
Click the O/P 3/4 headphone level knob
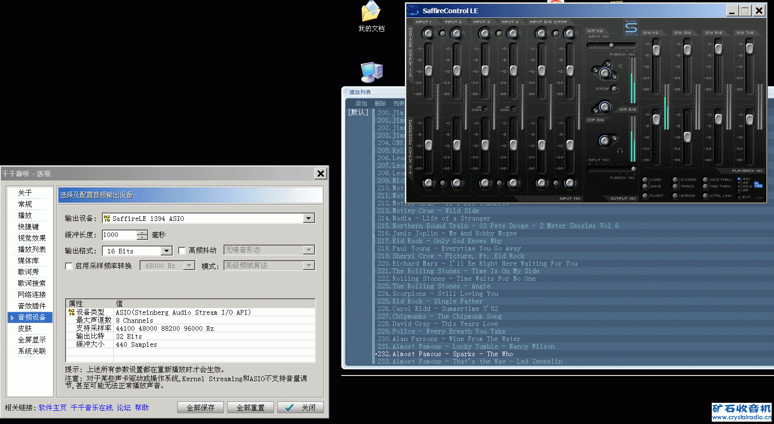[604, 140]
